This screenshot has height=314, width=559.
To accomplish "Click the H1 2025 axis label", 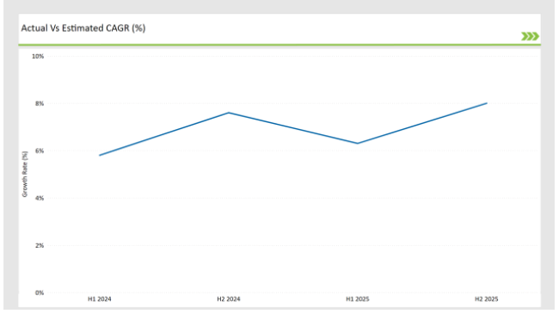I will [x=358, y=299].
